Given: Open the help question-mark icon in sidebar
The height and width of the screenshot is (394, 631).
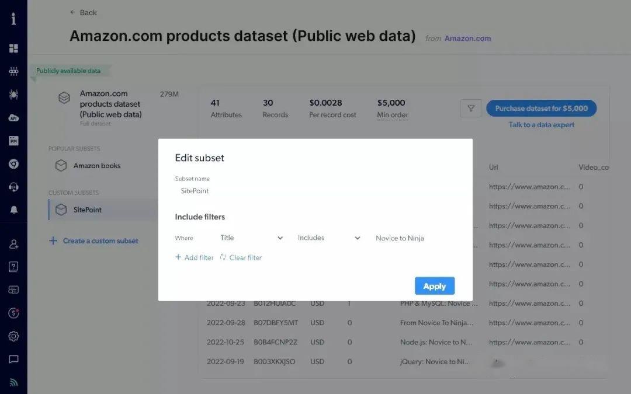Looking at the screenshot, I should 13,267.
